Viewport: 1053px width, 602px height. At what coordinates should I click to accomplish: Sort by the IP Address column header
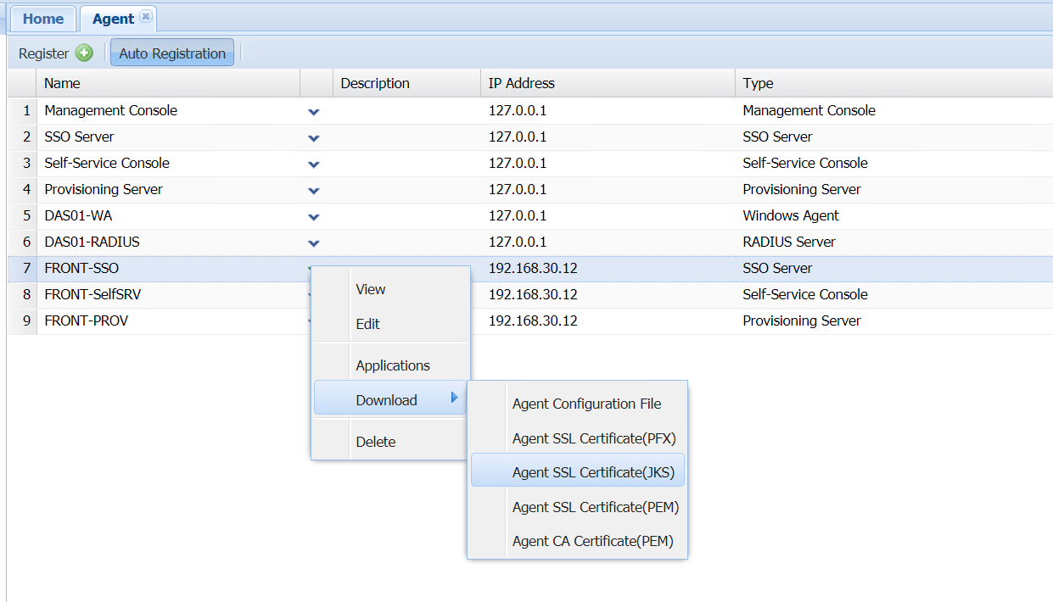coord(522,83)
